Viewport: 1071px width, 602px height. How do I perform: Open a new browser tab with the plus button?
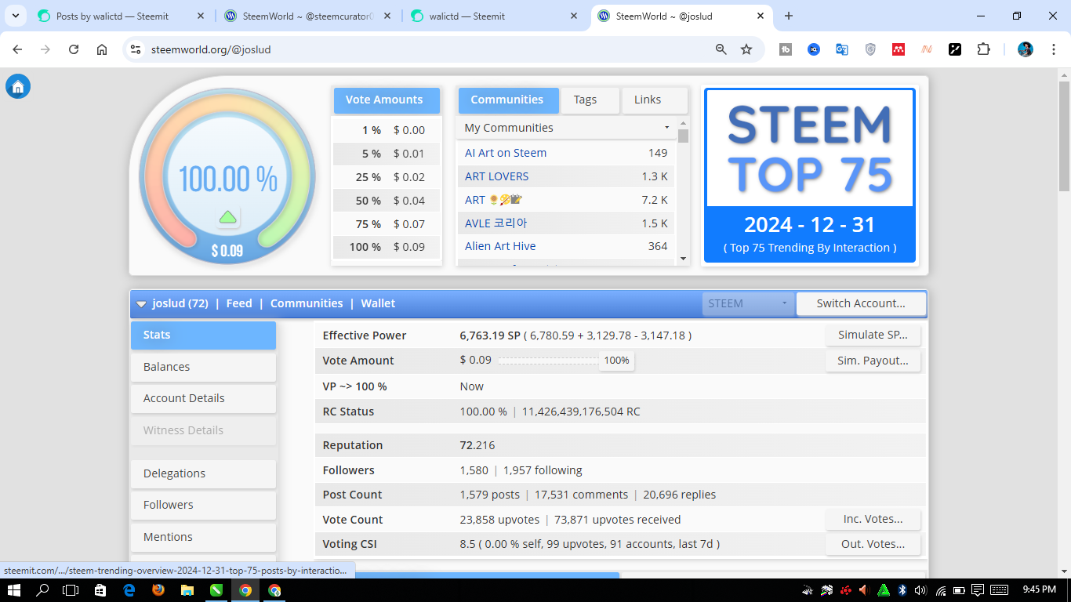[789, 16]
